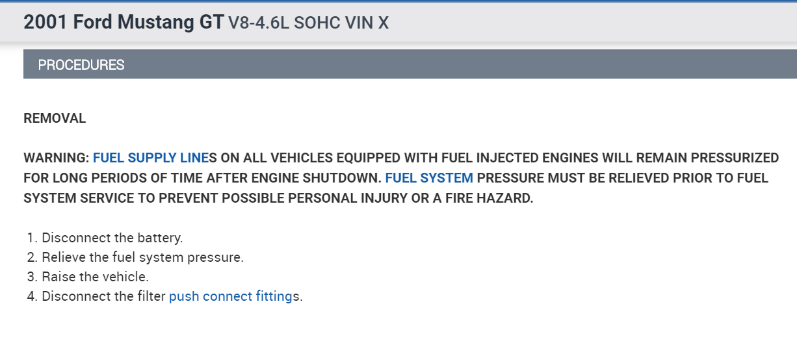
Task: Open the push connect fitting link
Action: 230,296
